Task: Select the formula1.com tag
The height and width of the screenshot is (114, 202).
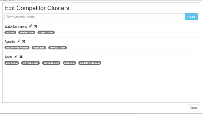Action: [x=57, y=48]
